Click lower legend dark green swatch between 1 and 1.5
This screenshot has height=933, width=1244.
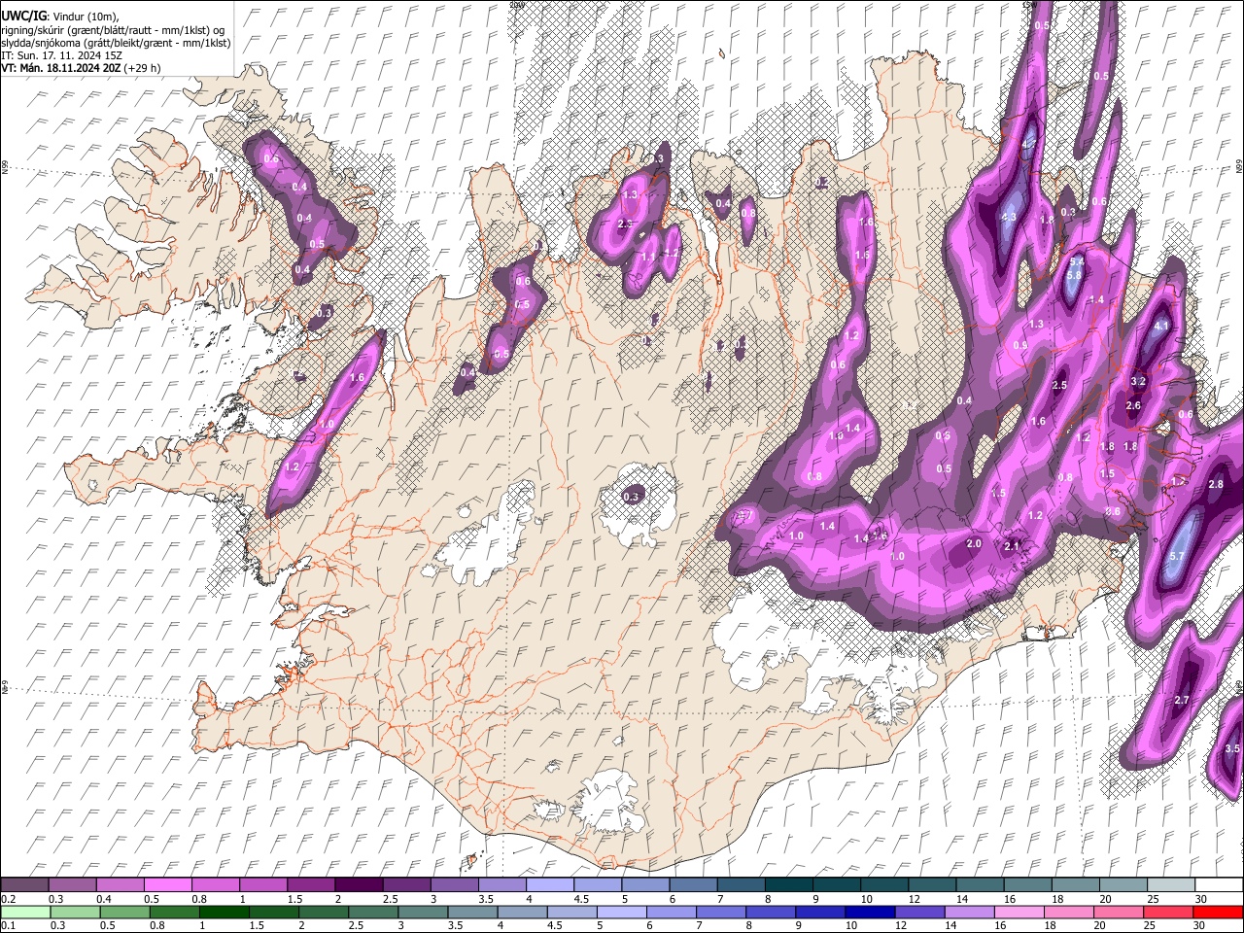click(x=225, y=912)
